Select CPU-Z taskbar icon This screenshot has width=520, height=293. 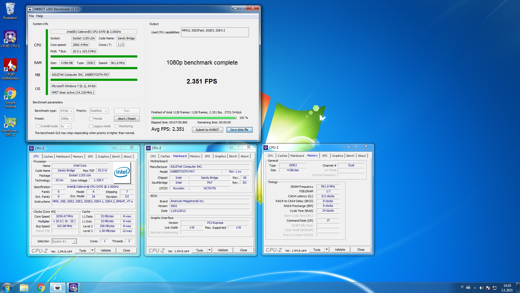coord(73,288)
